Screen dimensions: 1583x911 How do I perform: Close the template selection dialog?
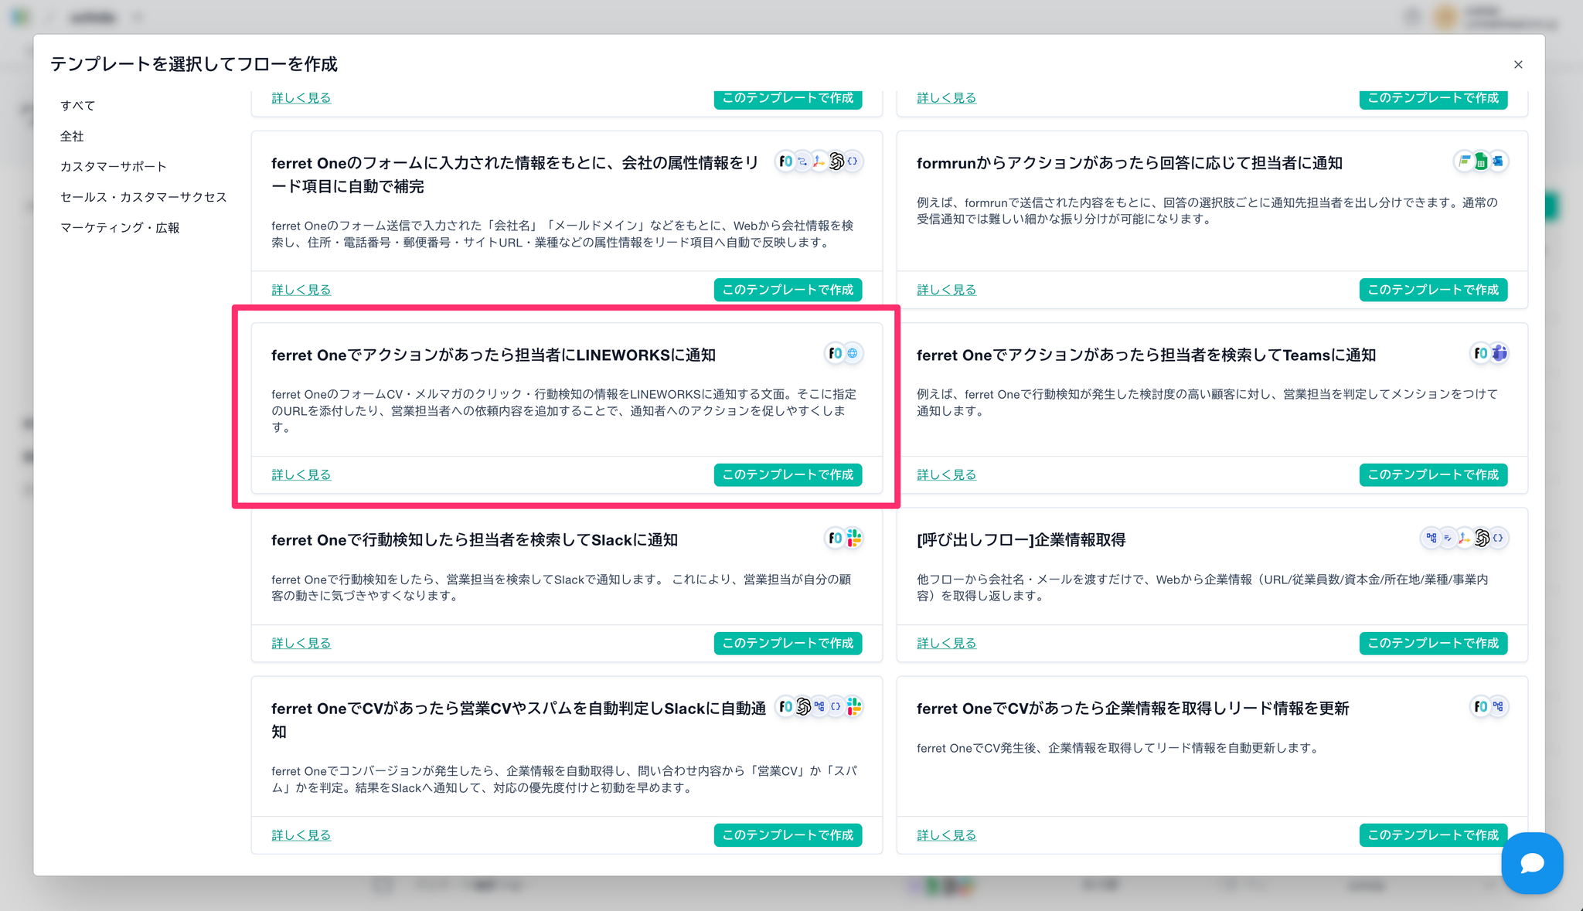point(1518,65)
